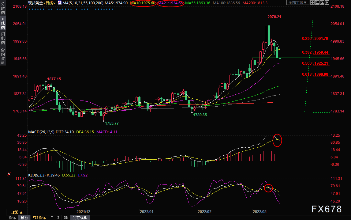Click the MA(5,10,21,55,100,200) parameter label
The height and width of the screenshot is (220, 351).
pyautogui.click(x=83, y=3)
